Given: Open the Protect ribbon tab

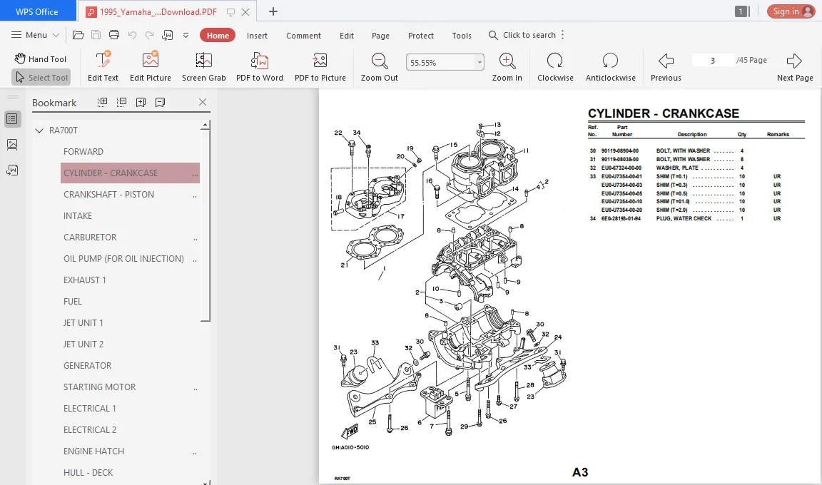Looking at the screenshot, I should 421,35.
